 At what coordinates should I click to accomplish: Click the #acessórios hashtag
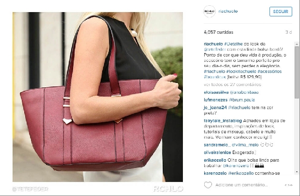pos(270,71)
